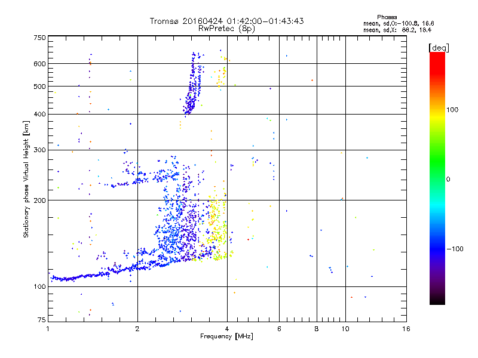The image size is (478, 358).
Task: Click the x-axis '1' tick label
Action: click(x=48, y=329)
